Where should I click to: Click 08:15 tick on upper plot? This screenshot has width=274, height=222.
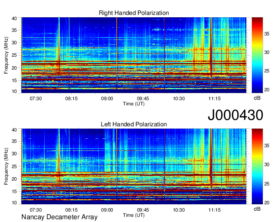click(71, 99)
